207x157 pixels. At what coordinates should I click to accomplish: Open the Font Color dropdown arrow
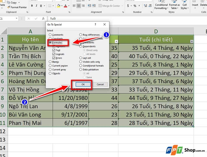coord(69,6)
